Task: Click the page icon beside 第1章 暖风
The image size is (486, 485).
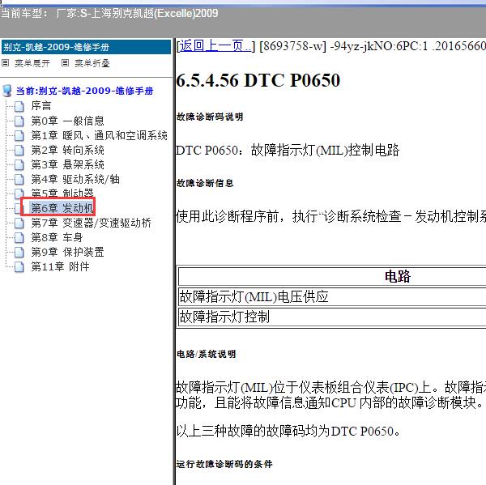Action: coord(19,135)
